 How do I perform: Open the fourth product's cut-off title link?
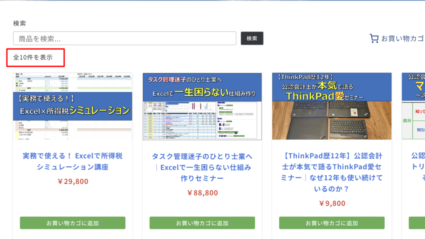coord(418,167)
